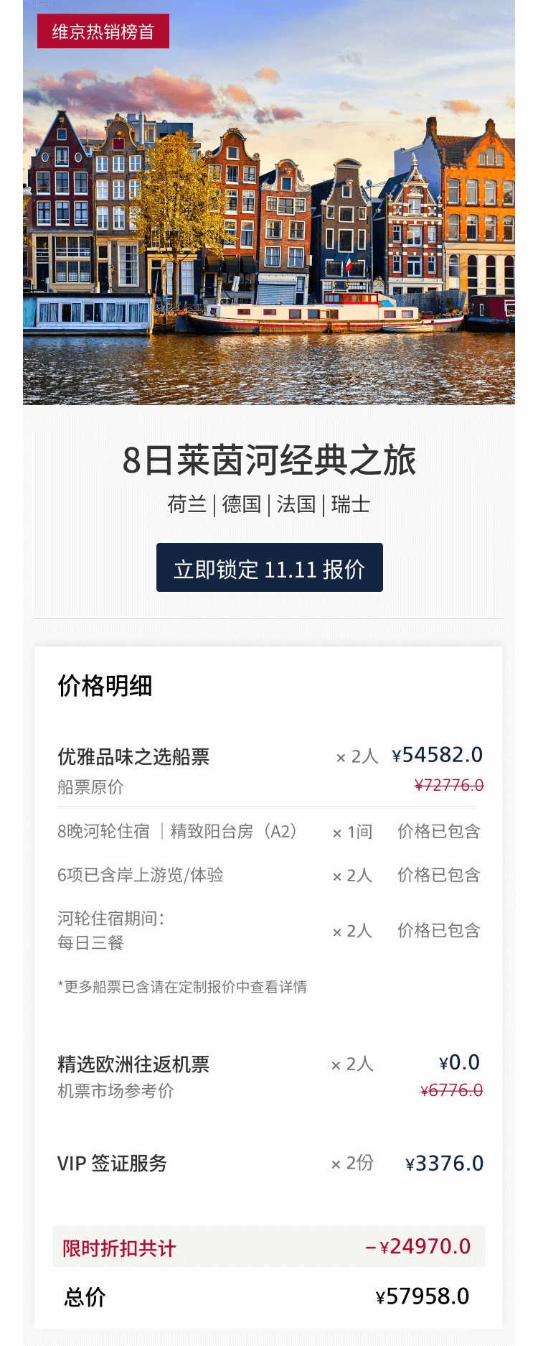Click the 每日三餐 meal row
Image resolution: width=538 pixels, height=1346 pixels.
269,930
